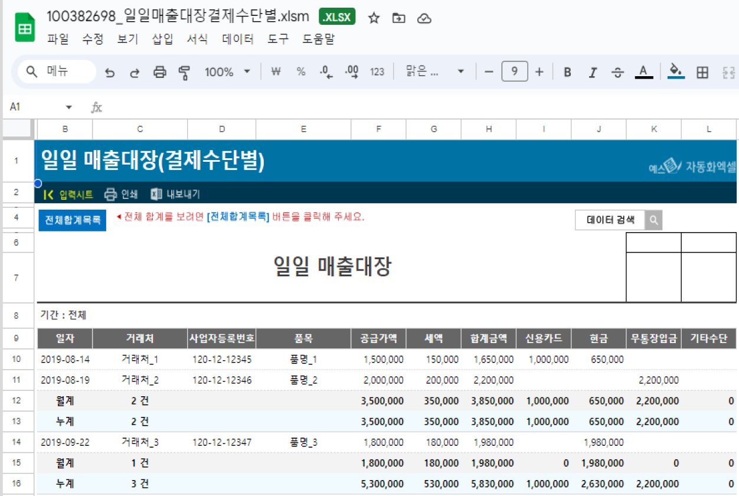Viewport: 739px width, 496px height.
Task: Print using the toolbar printer icon
Action: (x=159, y=73)
